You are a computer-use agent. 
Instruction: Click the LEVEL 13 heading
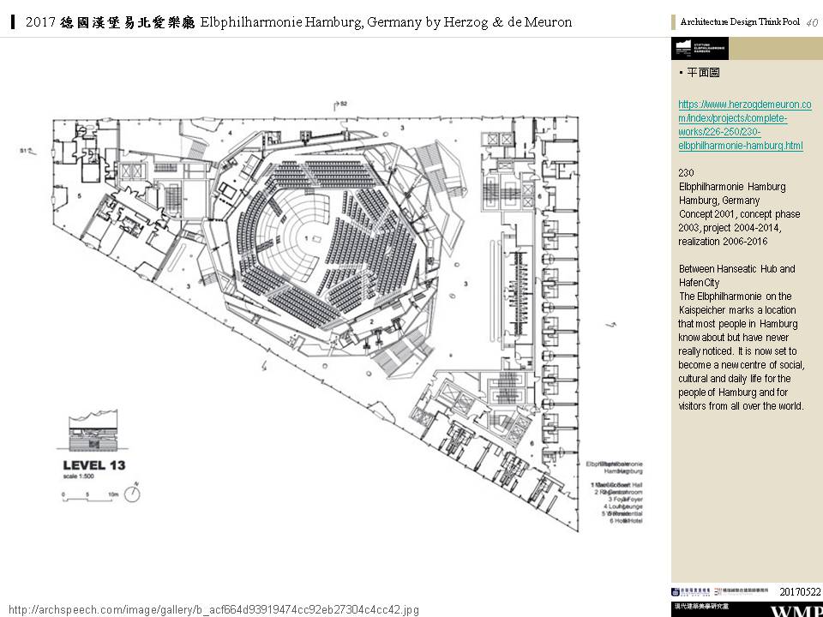coord(94,465)
